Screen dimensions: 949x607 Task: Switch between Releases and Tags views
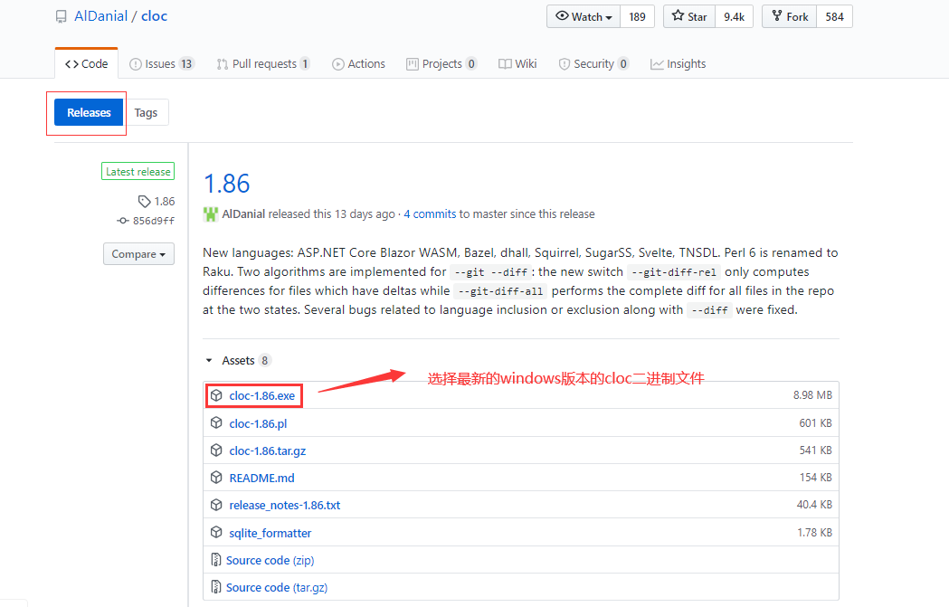[146, 112]
